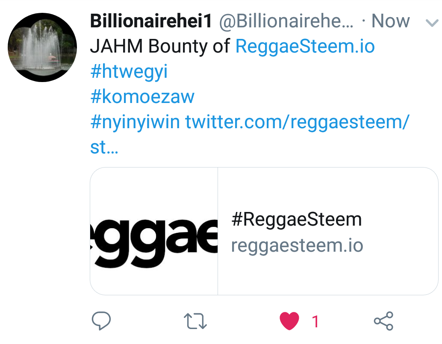The image size is (442, 344).
Task: Click the @Billionairehe… handle
Action: tap(286, 21)
